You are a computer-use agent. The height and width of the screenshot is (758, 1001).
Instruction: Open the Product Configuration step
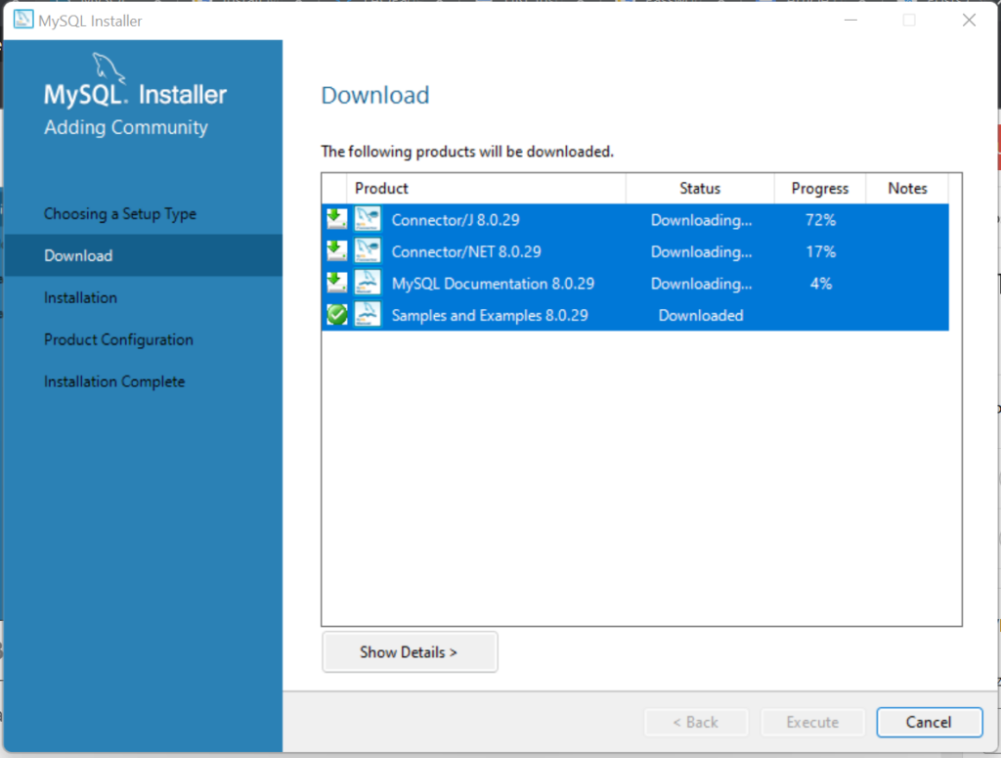pos(118,339)
